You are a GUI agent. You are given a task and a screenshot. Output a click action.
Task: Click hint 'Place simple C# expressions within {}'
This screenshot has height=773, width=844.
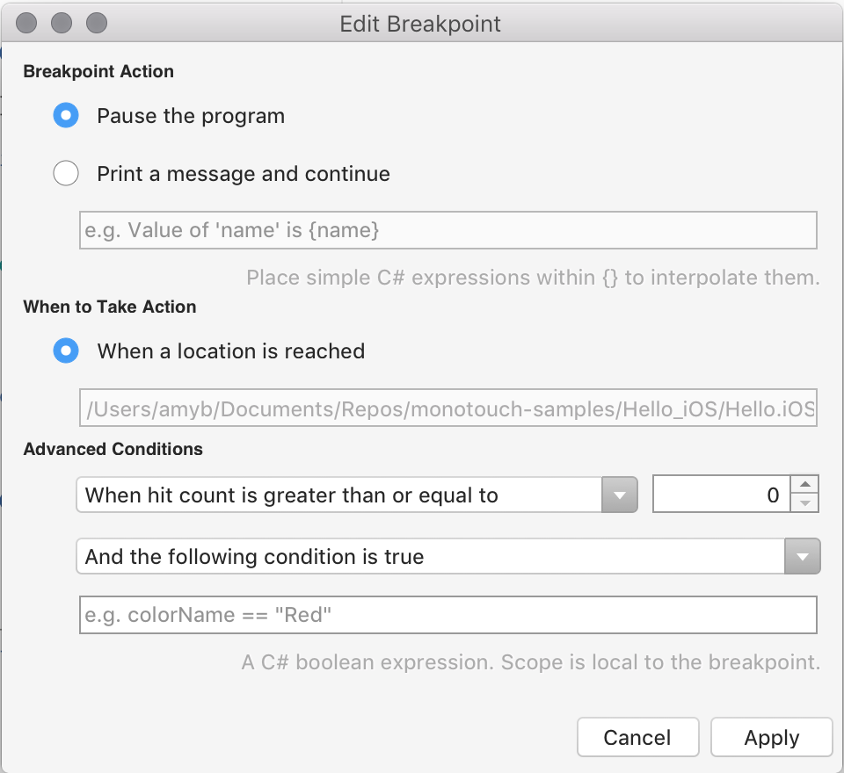coord(533,278)
